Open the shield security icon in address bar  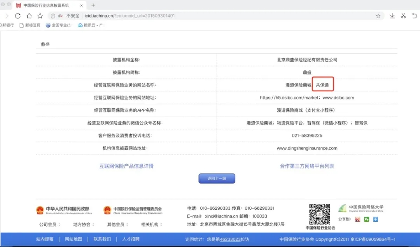[53, 16]
